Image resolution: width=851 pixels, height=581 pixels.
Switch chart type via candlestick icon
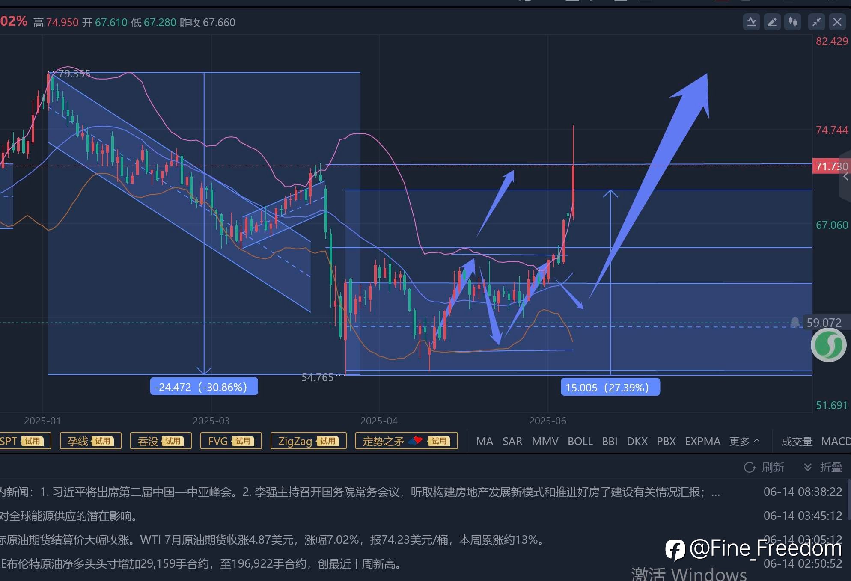click(793, 22)
